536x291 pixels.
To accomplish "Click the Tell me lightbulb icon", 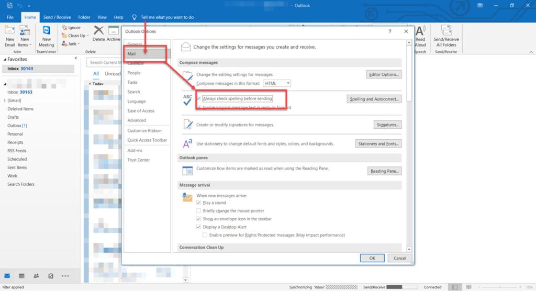I will pyautogui.click(x=135, y=17).
